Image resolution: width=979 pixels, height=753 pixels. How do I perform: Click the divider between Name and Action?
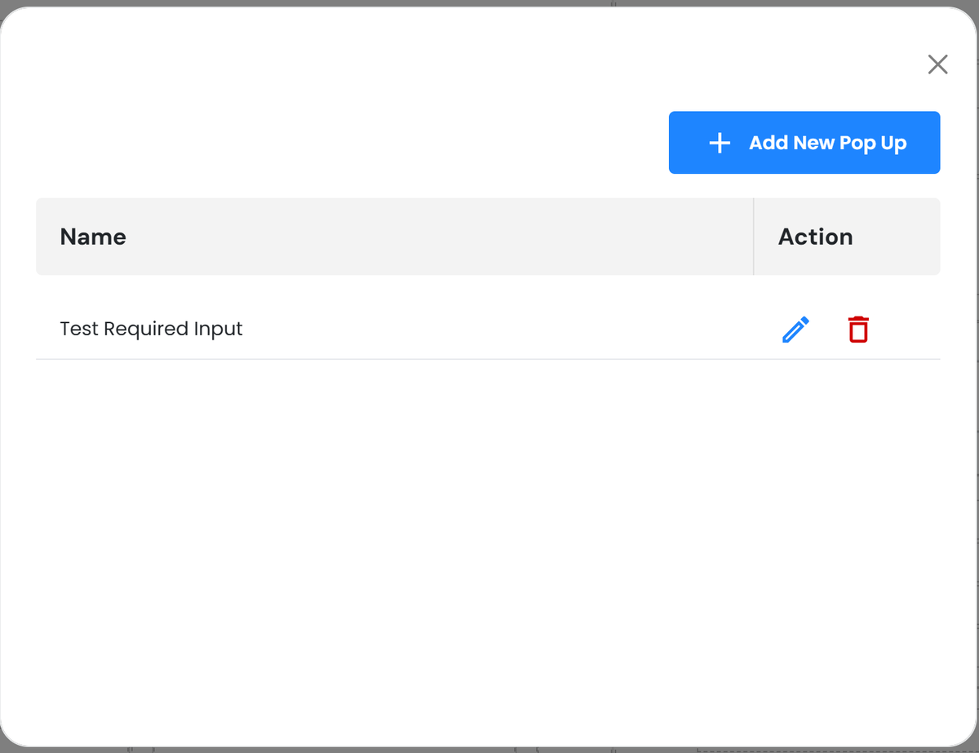coord(754,237)
